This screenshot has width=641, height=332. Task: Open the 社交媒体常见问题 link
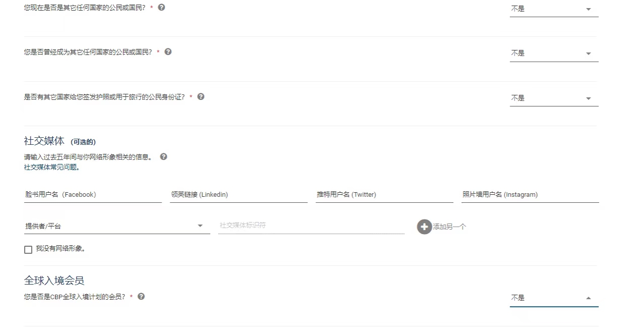click(52, 167)
